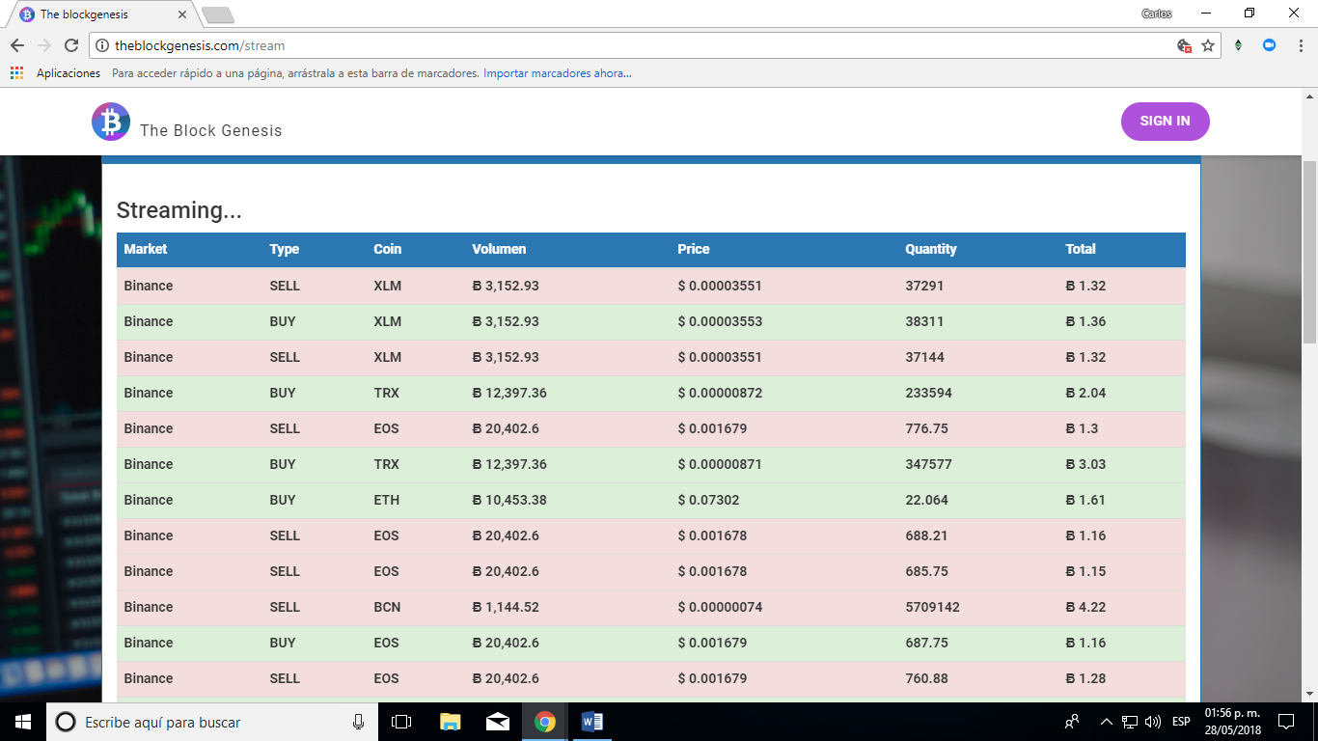
Task: Show hidden system tray icons chevron
Action: point(1107,722)
